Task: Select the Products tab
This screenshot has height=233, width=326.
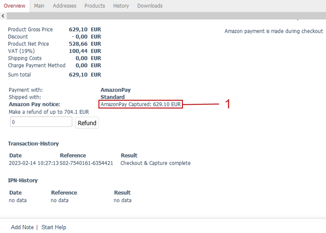Action: click(95, 6)
